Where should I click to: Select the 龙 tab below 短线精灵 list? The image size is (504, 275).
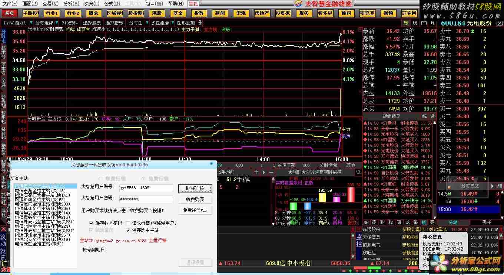(x=407, y=223)
